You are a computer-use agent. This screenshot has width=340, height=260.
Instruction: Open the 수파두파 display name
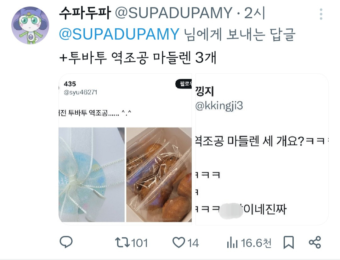(85, 13)
